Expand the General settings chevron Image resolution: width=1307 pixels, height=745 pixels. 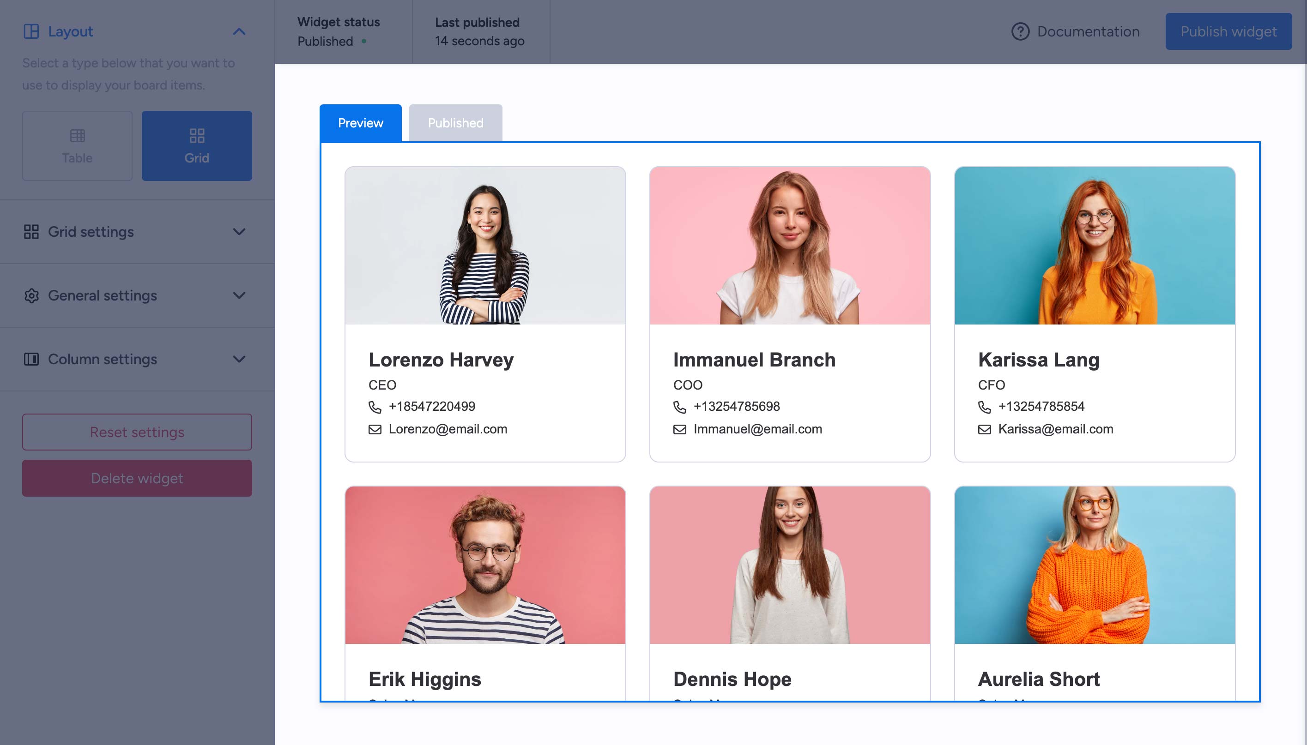pos(239,296)
